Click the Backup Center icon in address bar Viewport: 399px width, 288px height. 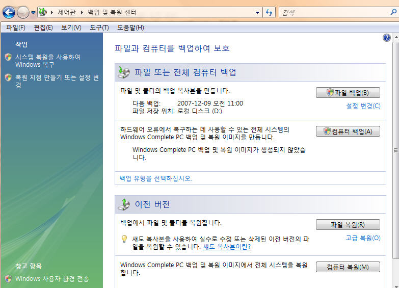click(43, 12)
